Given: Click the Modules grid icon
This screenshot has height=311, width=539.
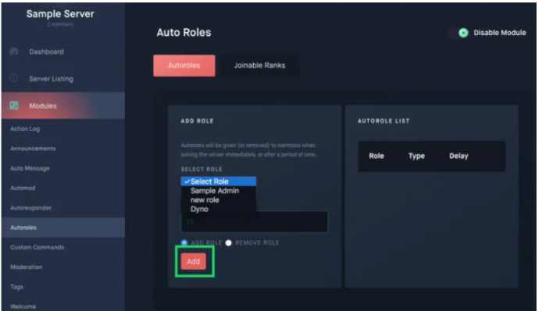Looking at the screenshot, I should tap(14, 105).
